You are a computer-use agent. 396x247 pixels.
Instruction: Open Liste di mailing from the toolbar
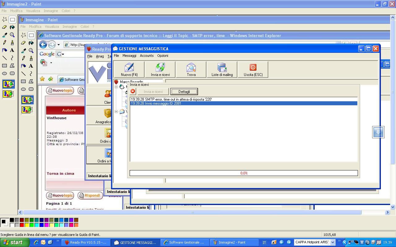(222, 69)
